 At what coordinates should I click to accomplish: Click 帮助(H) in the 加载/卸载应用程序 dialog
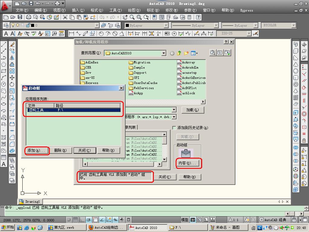point(190,177)
